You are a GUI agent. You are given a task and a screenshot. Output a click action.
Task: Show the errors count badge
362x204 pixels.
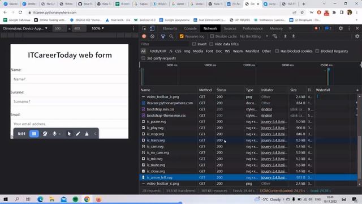pos(317,28)
